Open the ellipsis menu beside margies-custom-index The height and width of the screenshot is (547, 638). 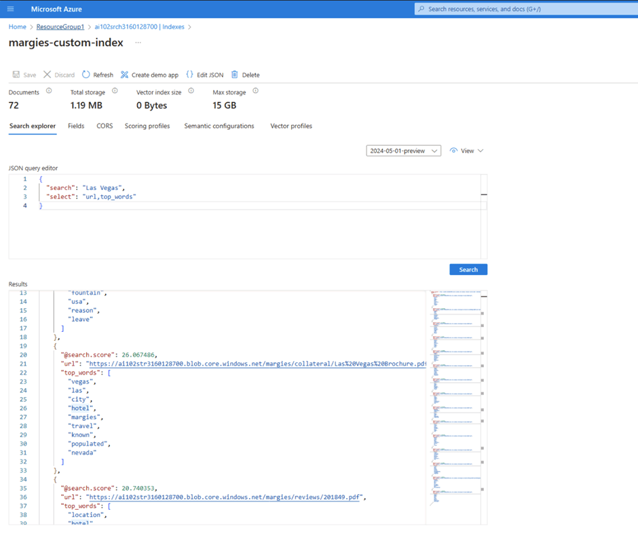point(138,43)
